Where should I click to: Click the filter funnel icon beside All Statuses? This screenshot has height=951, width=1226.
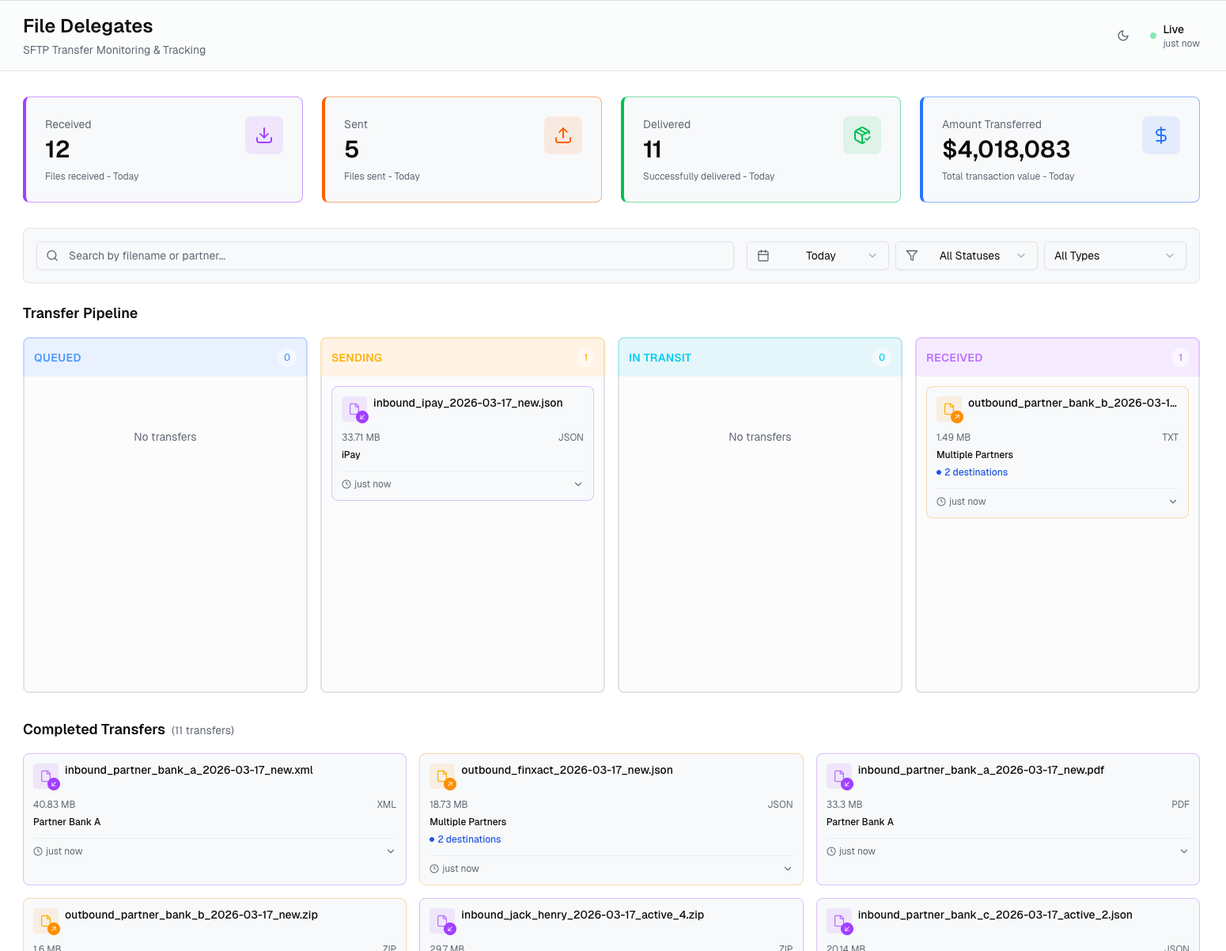[912, 256]
